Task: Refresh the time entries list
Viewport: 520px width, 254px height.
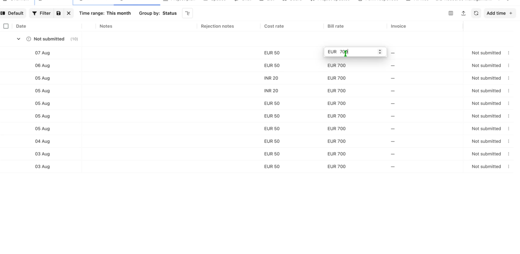Action: click(476, 13)
